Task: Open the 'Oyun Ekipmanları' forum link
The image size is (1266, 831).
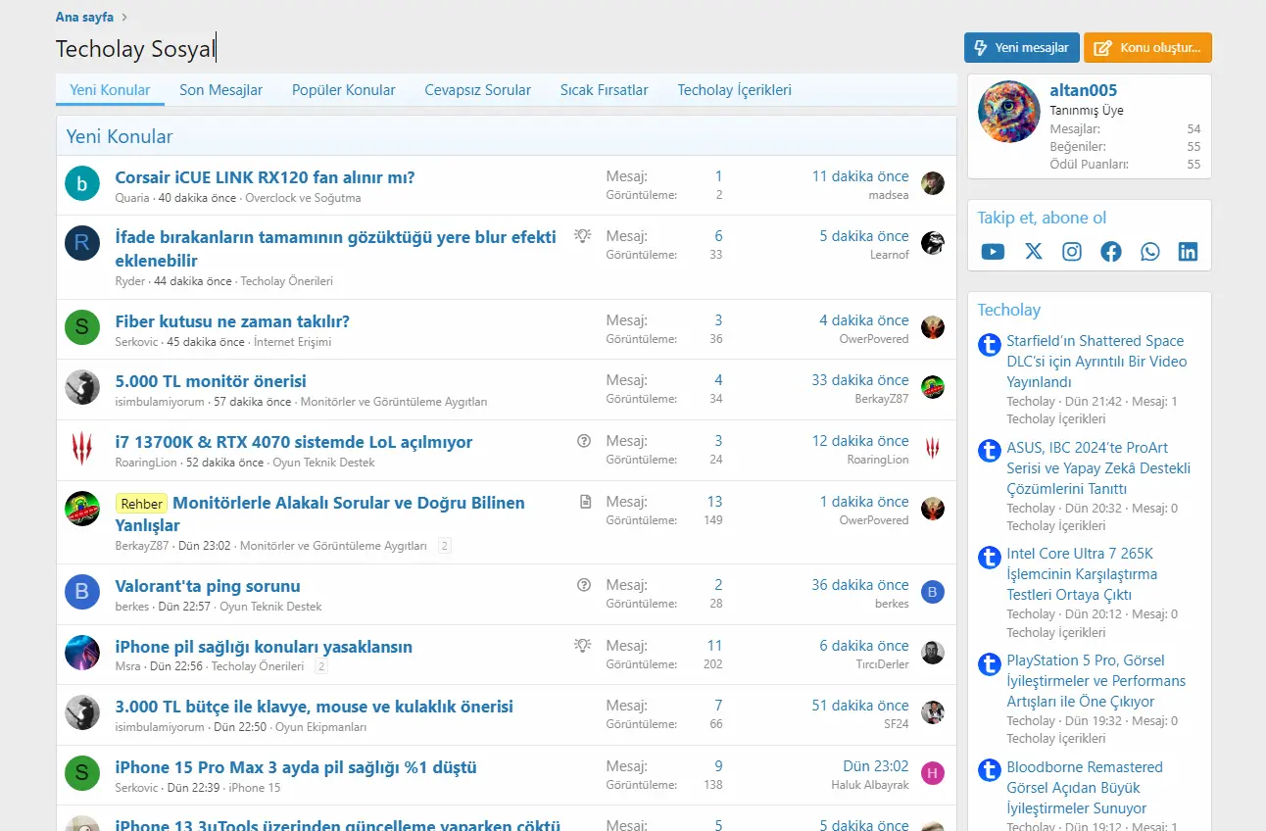Action: pyautogui.click(x=320, y=727)
